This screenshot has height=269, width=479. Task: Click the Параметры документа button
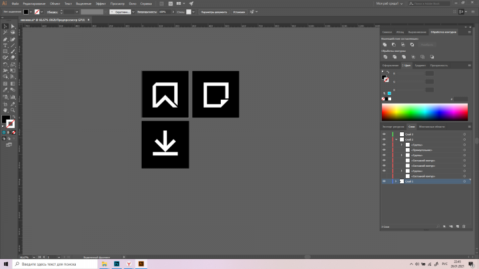[x=214, y=12]
